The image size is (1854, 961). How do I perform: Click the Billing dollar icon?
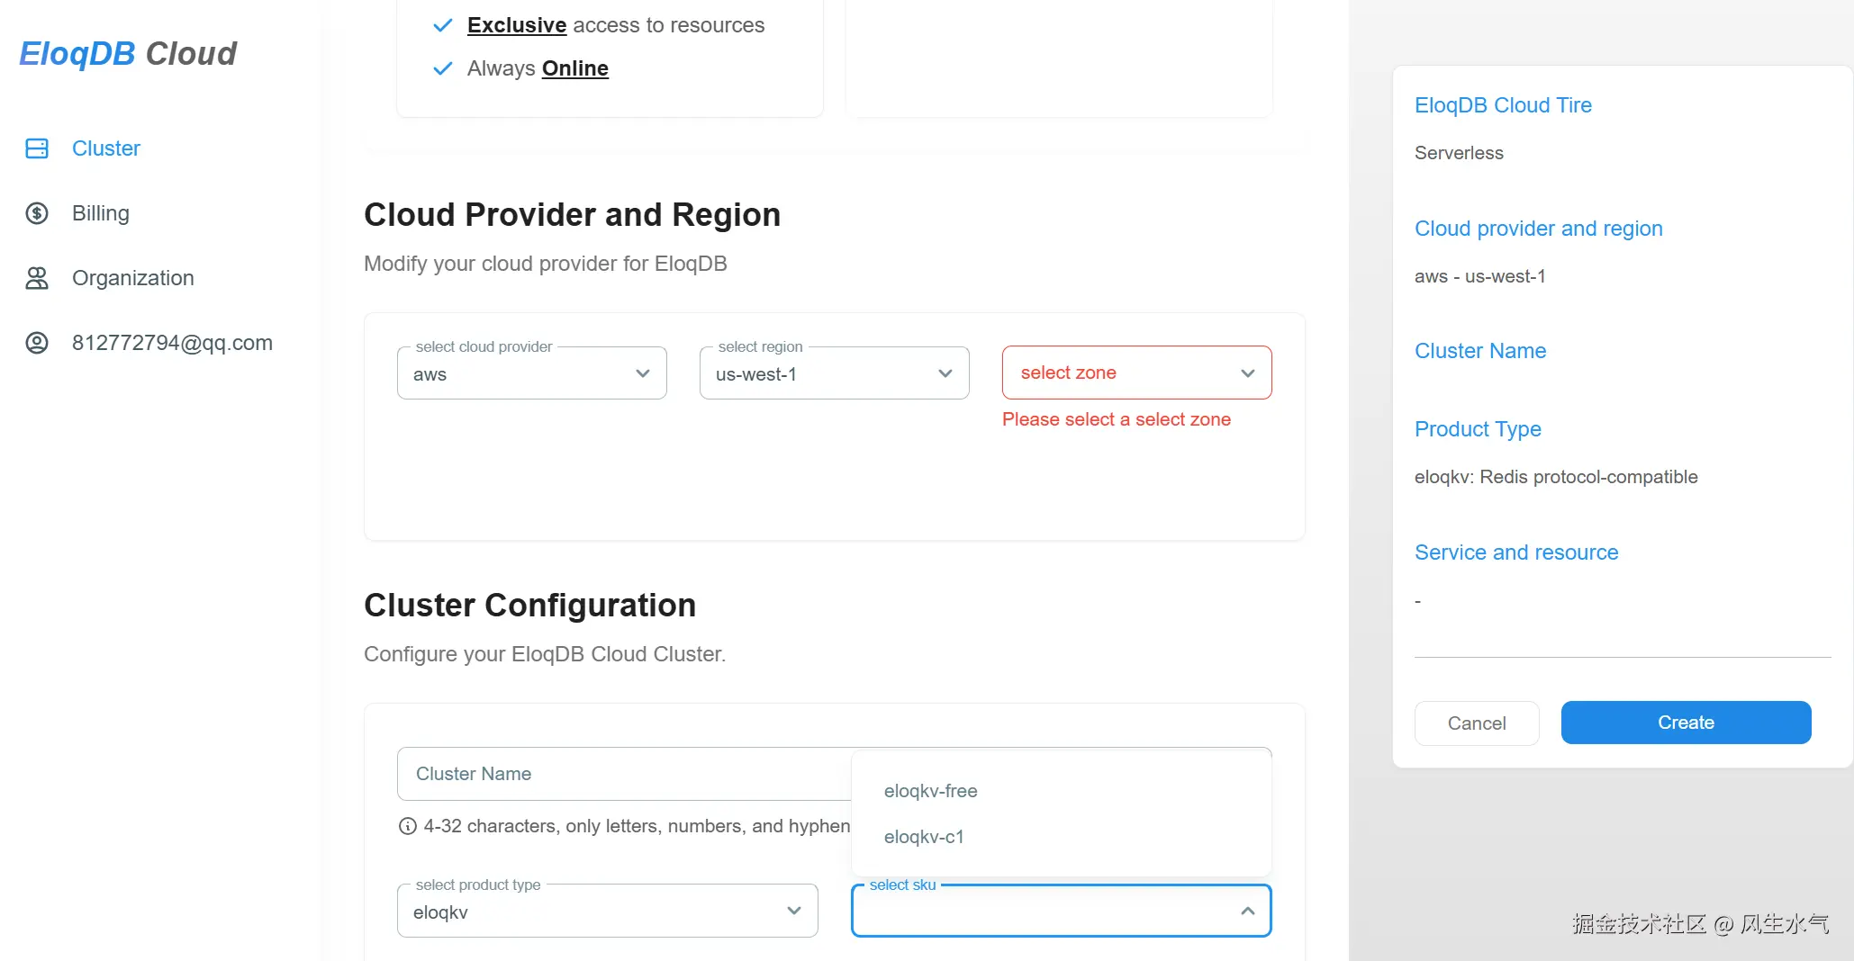[37, 213]
